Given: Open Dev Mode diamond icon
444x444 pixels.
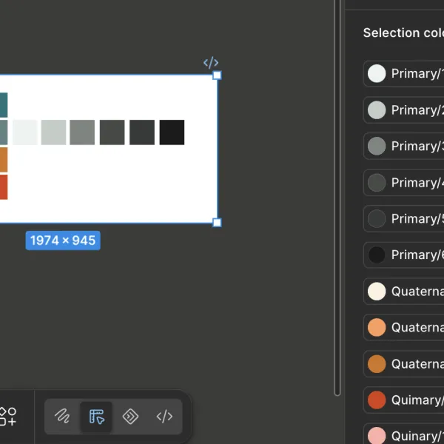Looking at the screenshot, I should coord(130,417).
